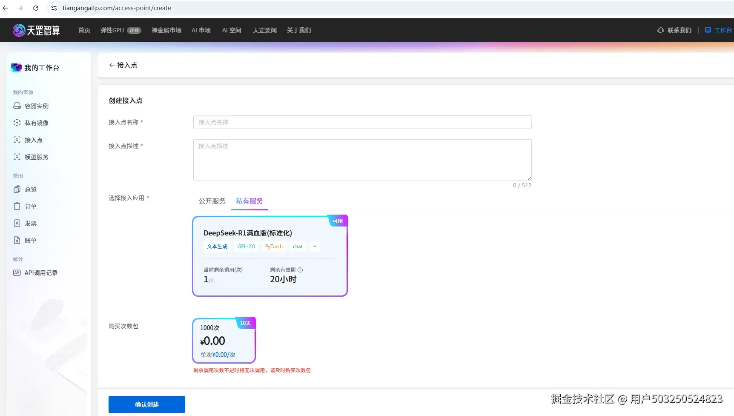Go to 模型服务 in the sidebar

click(37, 157)
